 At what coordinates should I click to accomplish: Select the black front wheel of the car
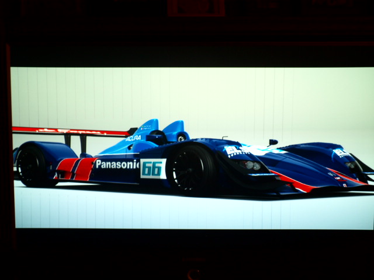click(189, 168)
